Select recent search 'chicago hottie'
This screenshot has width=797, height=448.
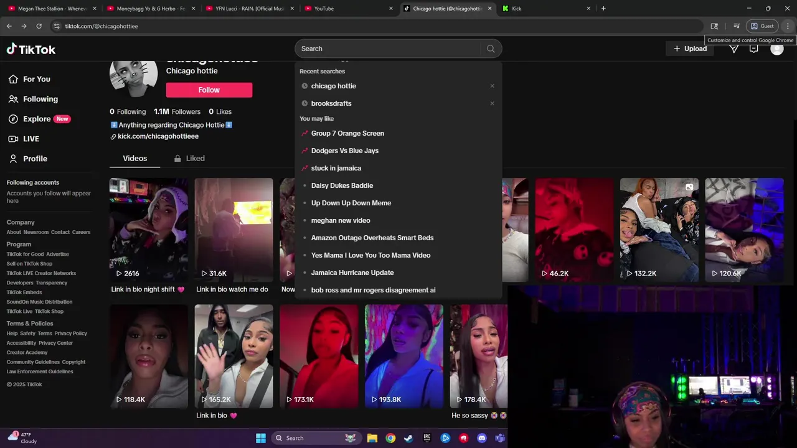[x=333, y=86]
